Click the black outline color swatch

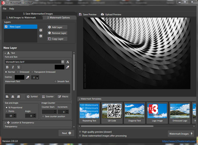pyautogui.click(x=19, y=77)
